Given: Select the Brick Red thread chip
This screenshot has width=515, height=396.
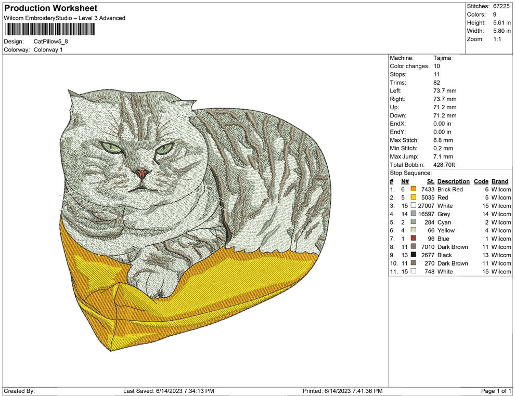Looking at the screenshot, I should click(x=413, y=189).
